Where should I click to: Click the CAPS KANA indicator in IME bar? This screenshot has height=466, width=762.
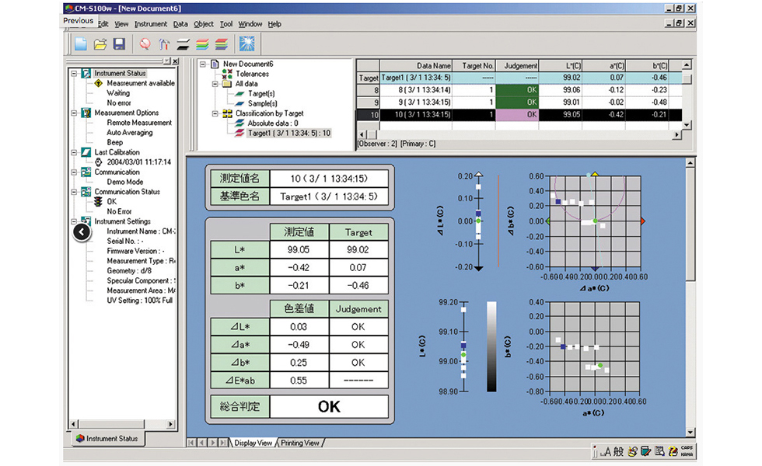(x=687, y=451)
